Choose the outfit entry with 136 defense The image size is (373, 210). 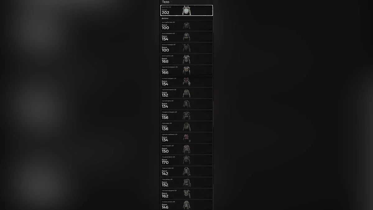click(x=186, y=127)
